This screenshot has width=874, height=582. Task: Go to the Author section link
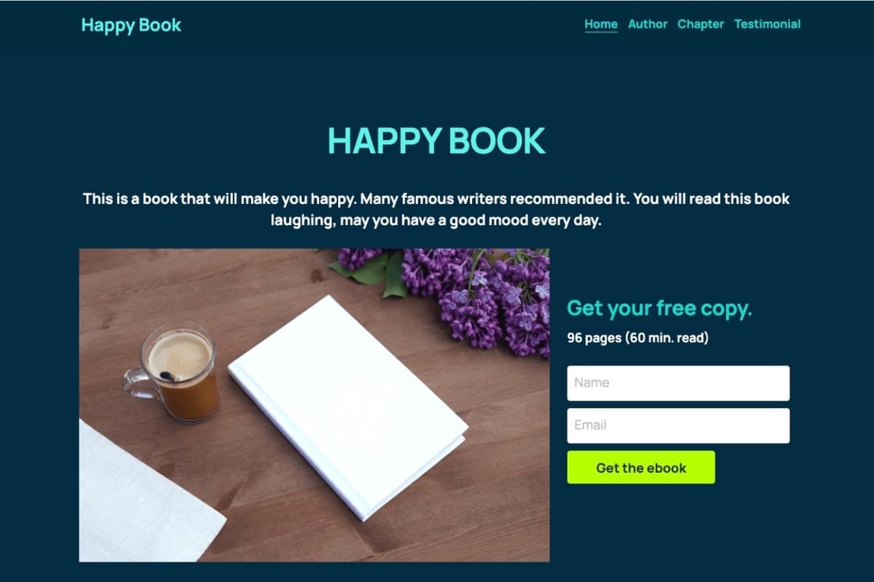pyautogui.click(x=647, y=24)
